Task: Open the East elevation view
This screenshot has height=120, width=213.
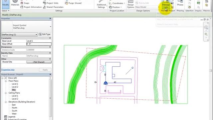Action: (14, 105)
